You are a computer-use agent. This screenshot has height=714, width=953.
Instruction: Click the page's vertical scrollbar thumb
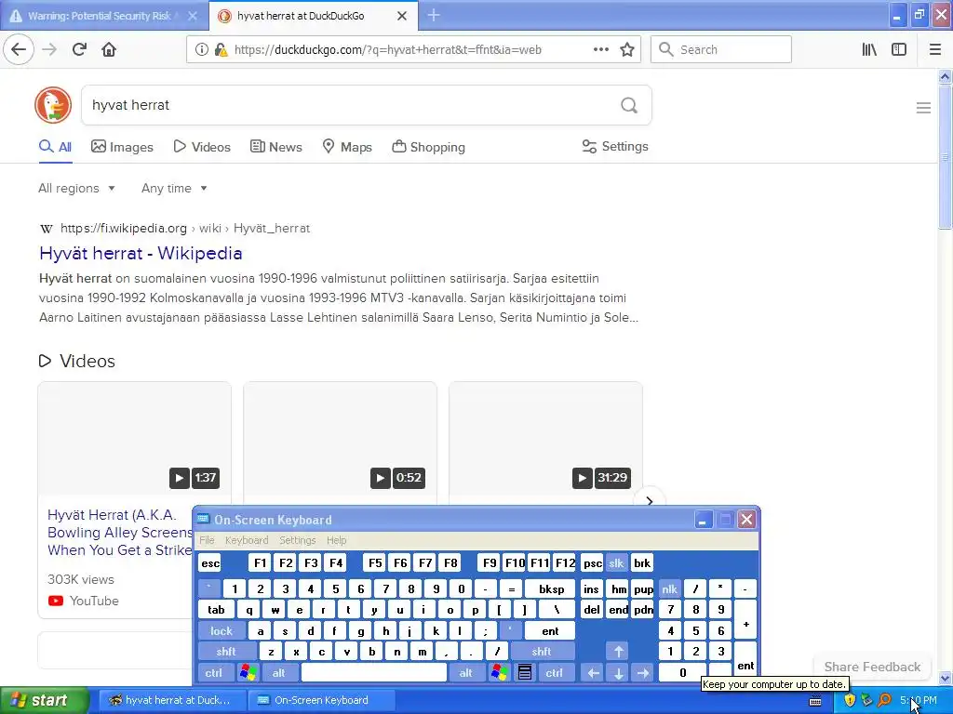[945, 156]
